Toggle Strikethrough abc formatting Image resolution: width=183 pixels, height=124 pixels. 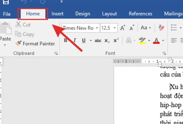coord(98,41)
